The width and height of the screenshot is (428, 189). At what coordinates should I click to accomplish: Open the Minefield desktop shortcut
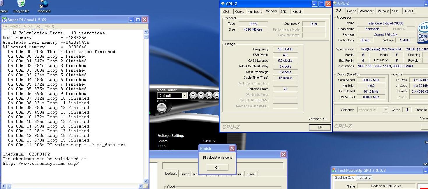[44, 6]
